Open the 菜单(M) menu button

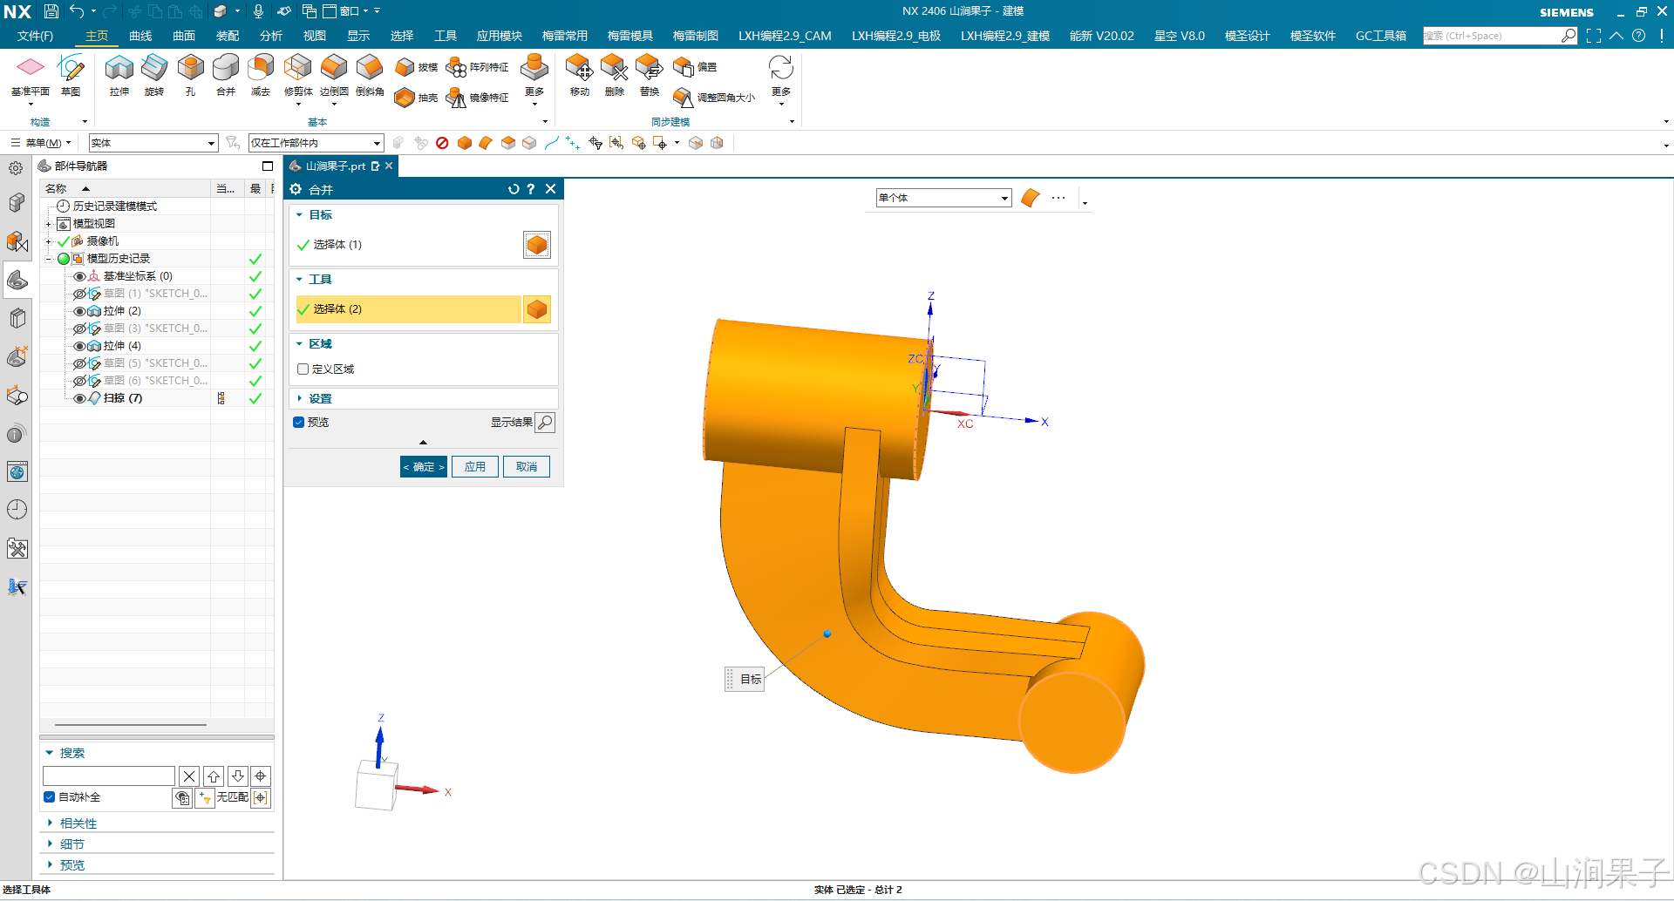41,143
